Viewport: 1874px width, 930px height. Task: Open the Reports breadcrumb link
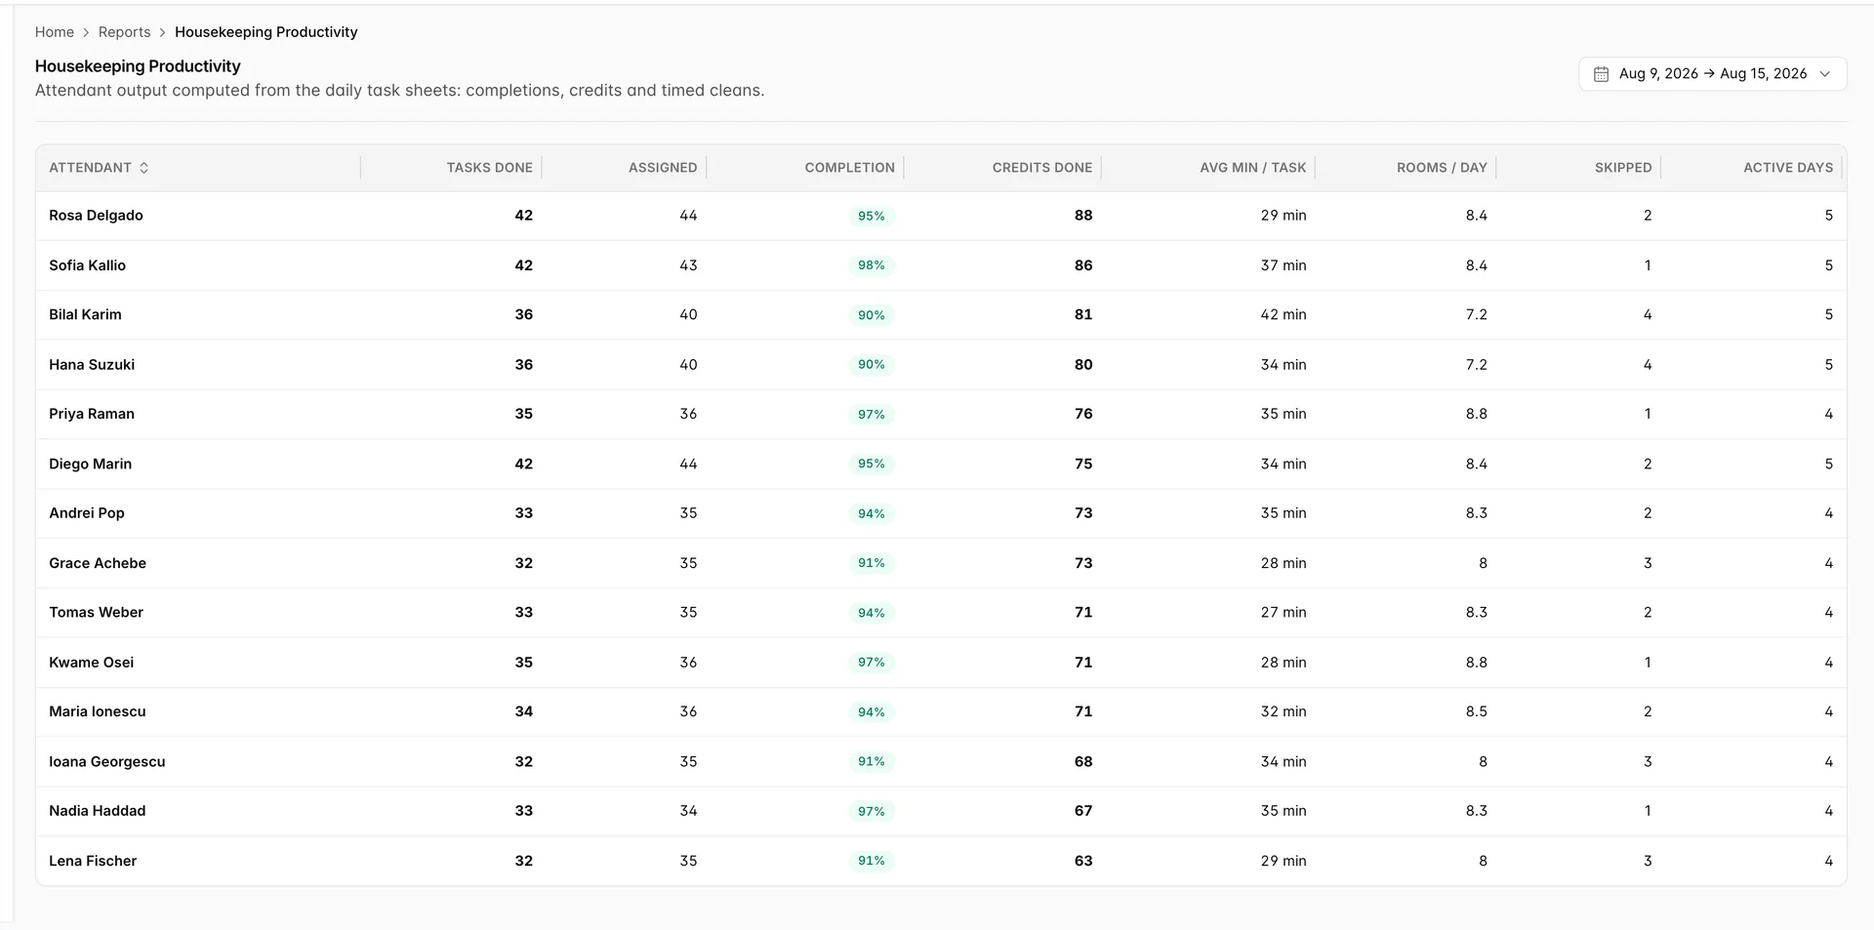124,32
